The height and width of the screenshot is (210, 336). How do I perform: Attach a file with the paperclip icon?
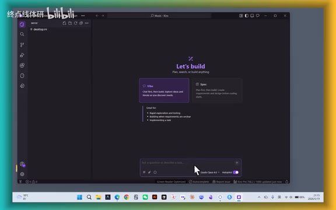pos(149,172)
